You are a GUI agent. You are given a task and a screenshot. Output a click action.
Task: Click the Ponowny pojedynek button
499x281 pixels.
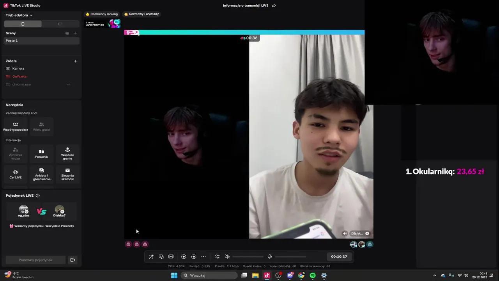(35, 260)
